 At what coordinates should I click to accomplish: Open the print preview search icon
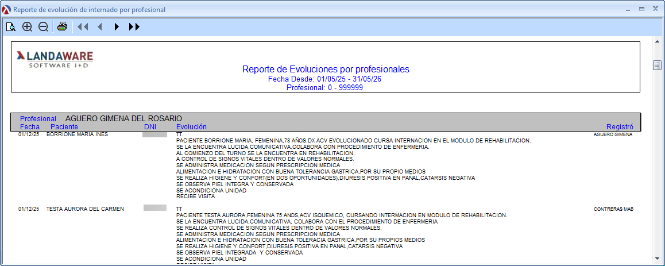(x=11, y=27)
